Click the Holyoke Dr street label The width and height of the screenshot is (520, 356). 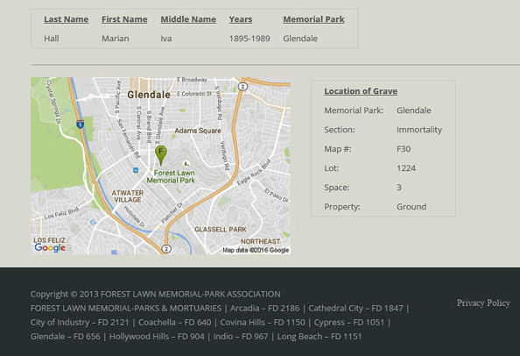[134, 217]
